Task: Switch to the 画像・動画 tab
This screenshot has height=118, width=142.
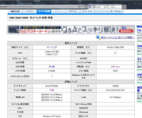Action: (87, 11)
